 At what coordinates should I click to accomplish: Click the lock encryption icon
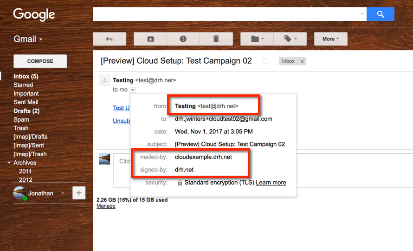180,183
